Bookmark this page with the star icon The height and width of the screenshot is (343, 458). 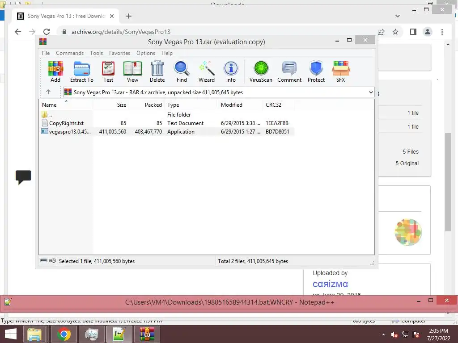tap(395, 32)
